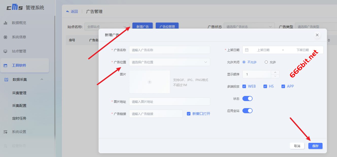Open the 广告位置 dropdown
The width and height of the screenshot is (337, 157).
point(169,62)
